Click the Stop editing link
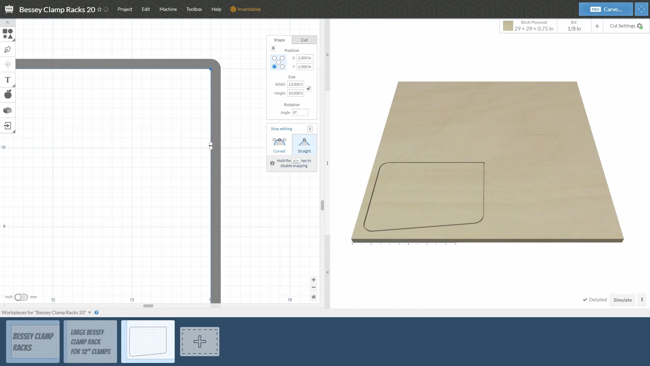650x366 pixels. 281,129
